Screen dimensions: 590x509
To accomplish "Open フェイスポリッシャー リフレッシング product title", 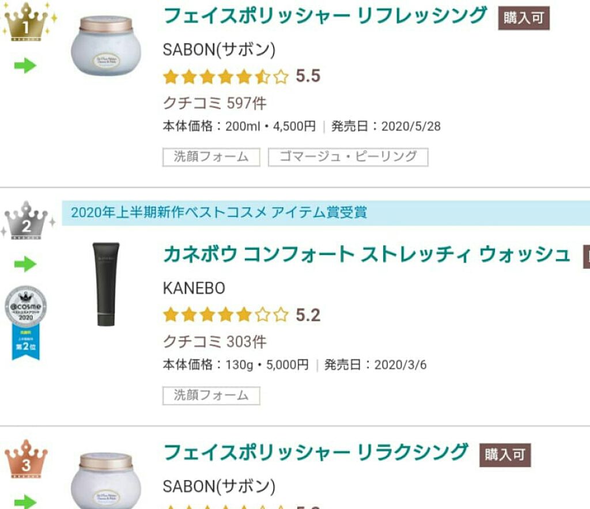I will pyautogui.click(x=326, y=16).
